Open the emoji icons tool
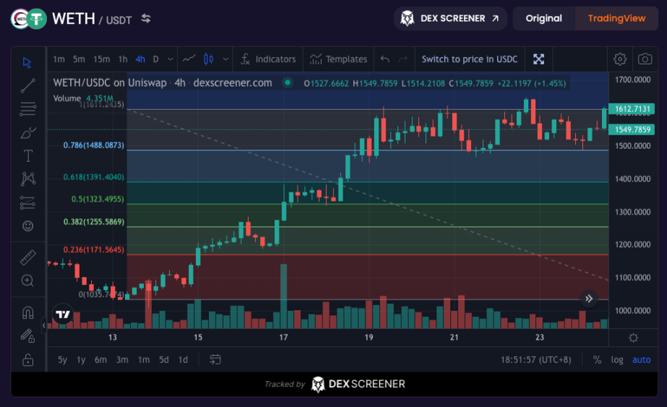 pos(27,226)
